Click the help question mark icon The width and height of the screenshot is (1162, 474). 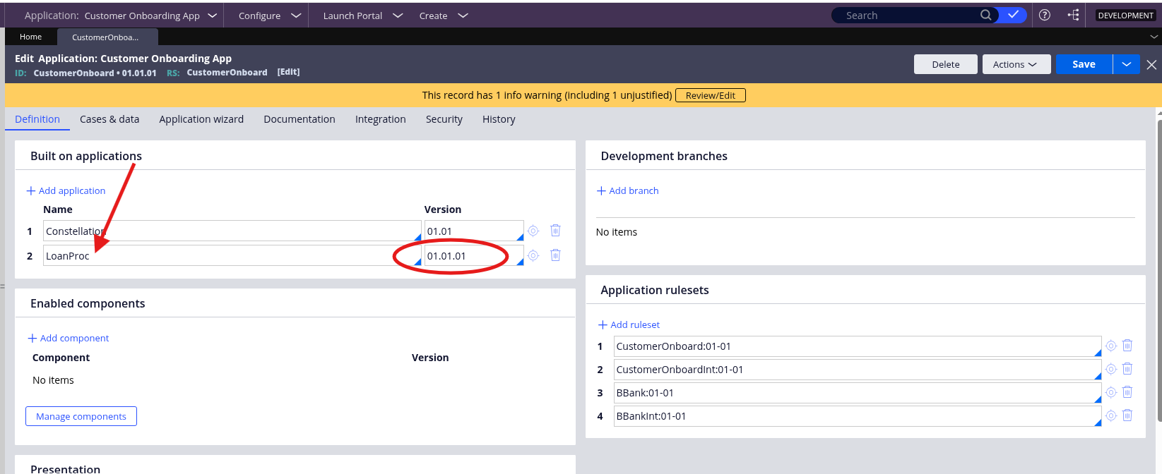[1045, 15]
